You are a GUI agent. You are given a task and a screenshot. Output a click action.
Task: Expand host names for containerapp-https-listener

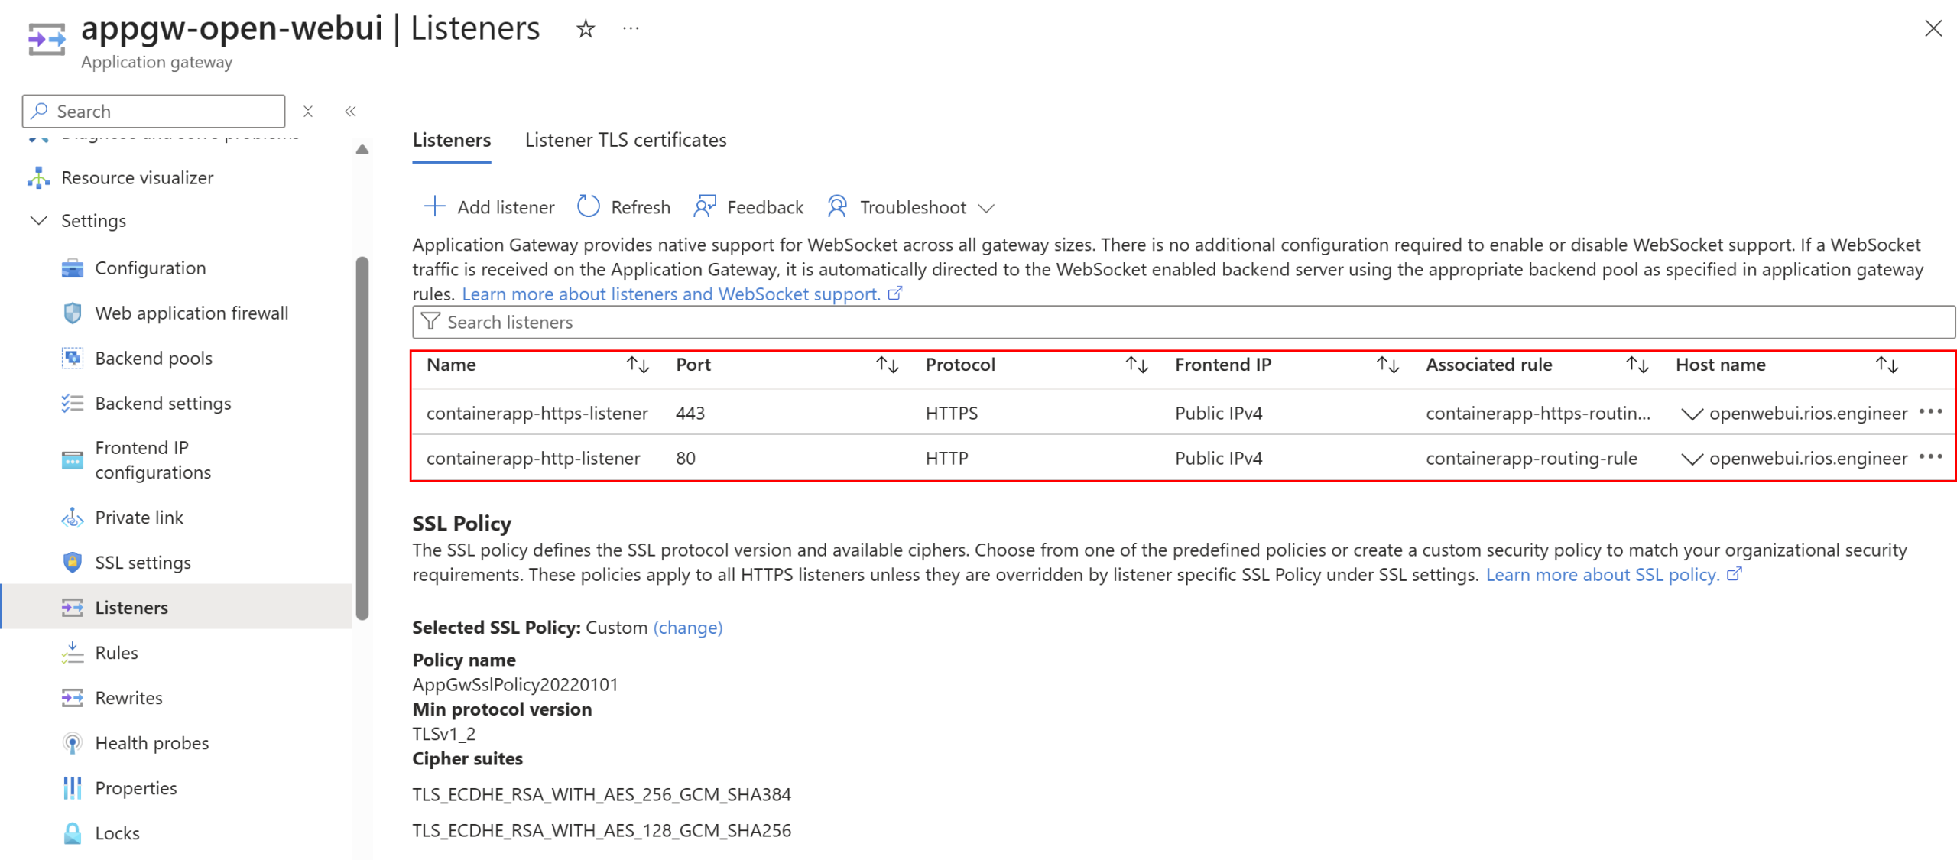(x=1691, y=414)
